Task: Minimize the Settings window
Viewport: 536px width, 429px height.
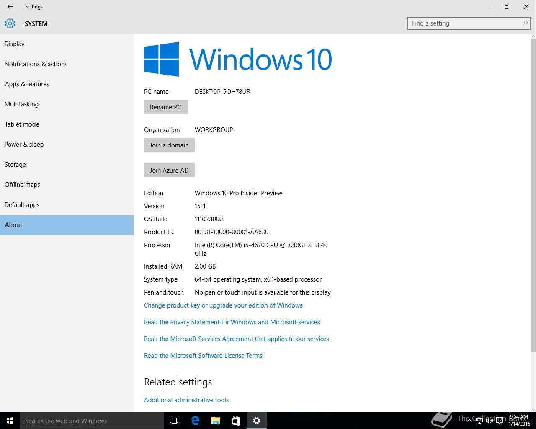Action: [488, 7]
